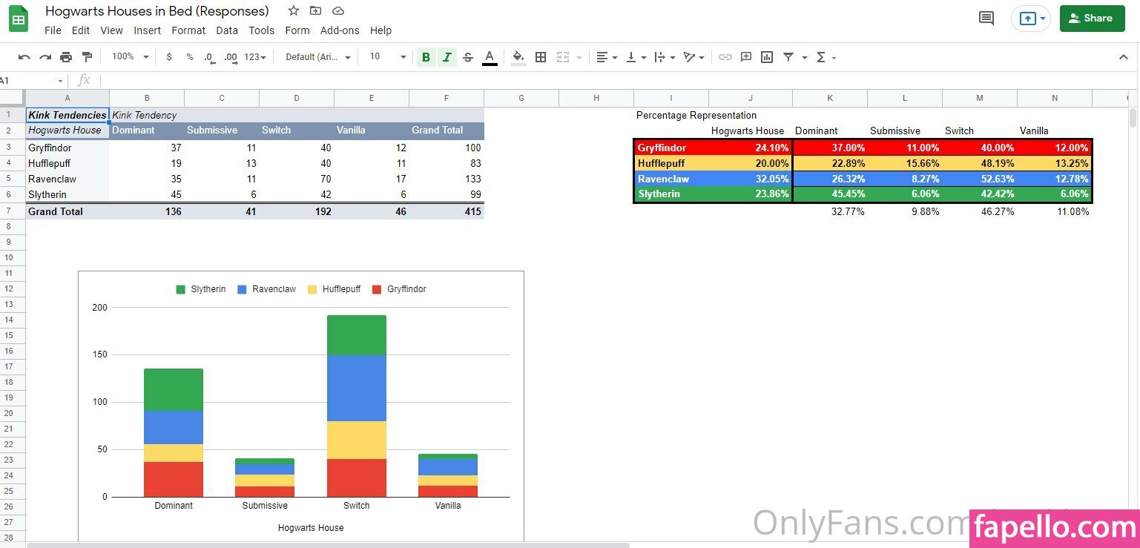Image resolution: width=1140 pixels, height=548 pixels.
Task: Open horizontal align options
Action: (x=607, y=57)
